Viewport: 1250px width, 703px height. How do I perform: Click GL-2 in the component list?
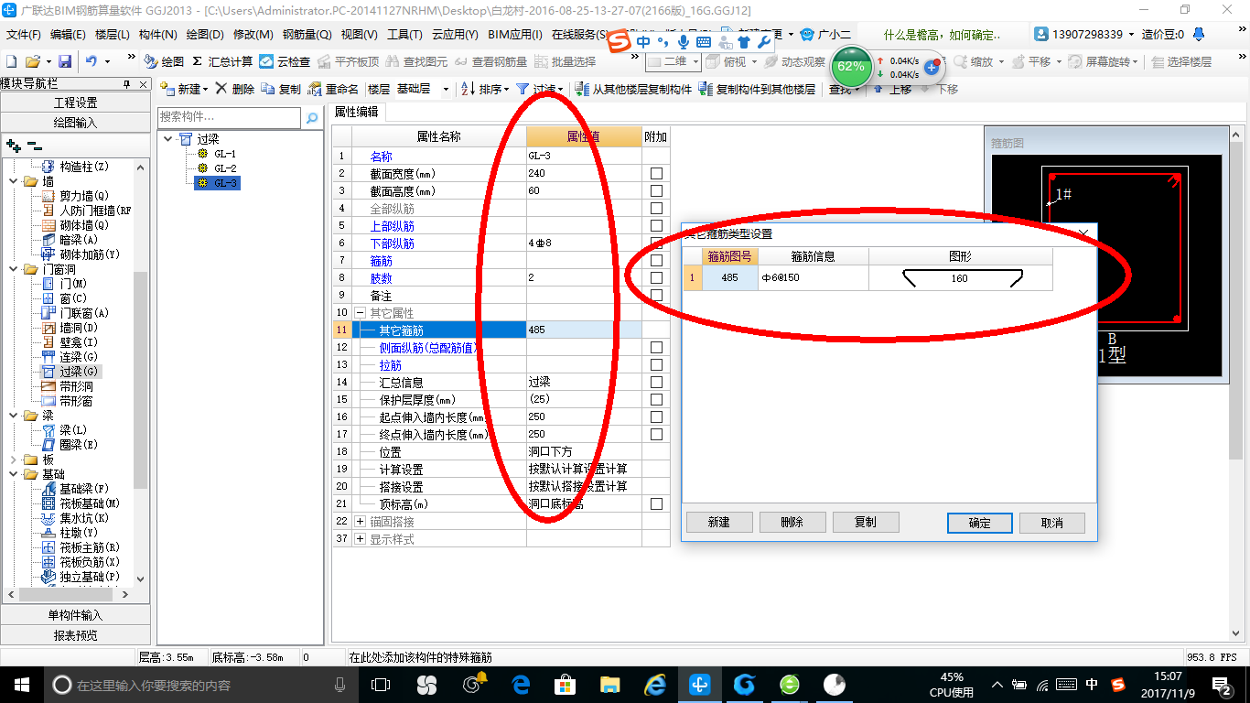(x=225, y=168)
